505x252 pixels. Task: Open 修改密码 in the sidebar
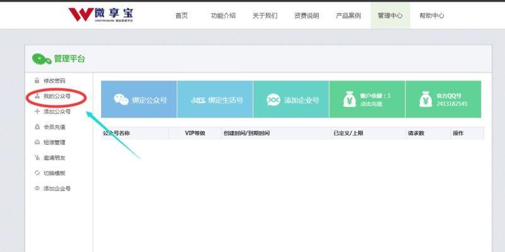pos(54,81)
